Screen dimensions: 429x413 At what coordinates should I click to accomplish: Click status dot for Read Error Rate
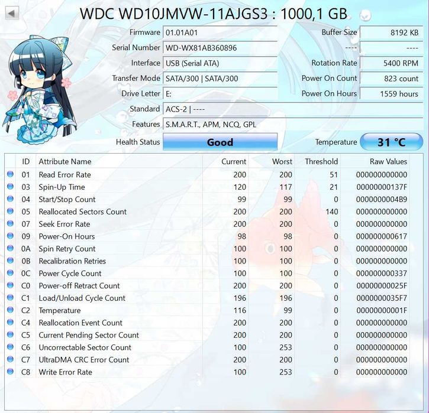11,174
